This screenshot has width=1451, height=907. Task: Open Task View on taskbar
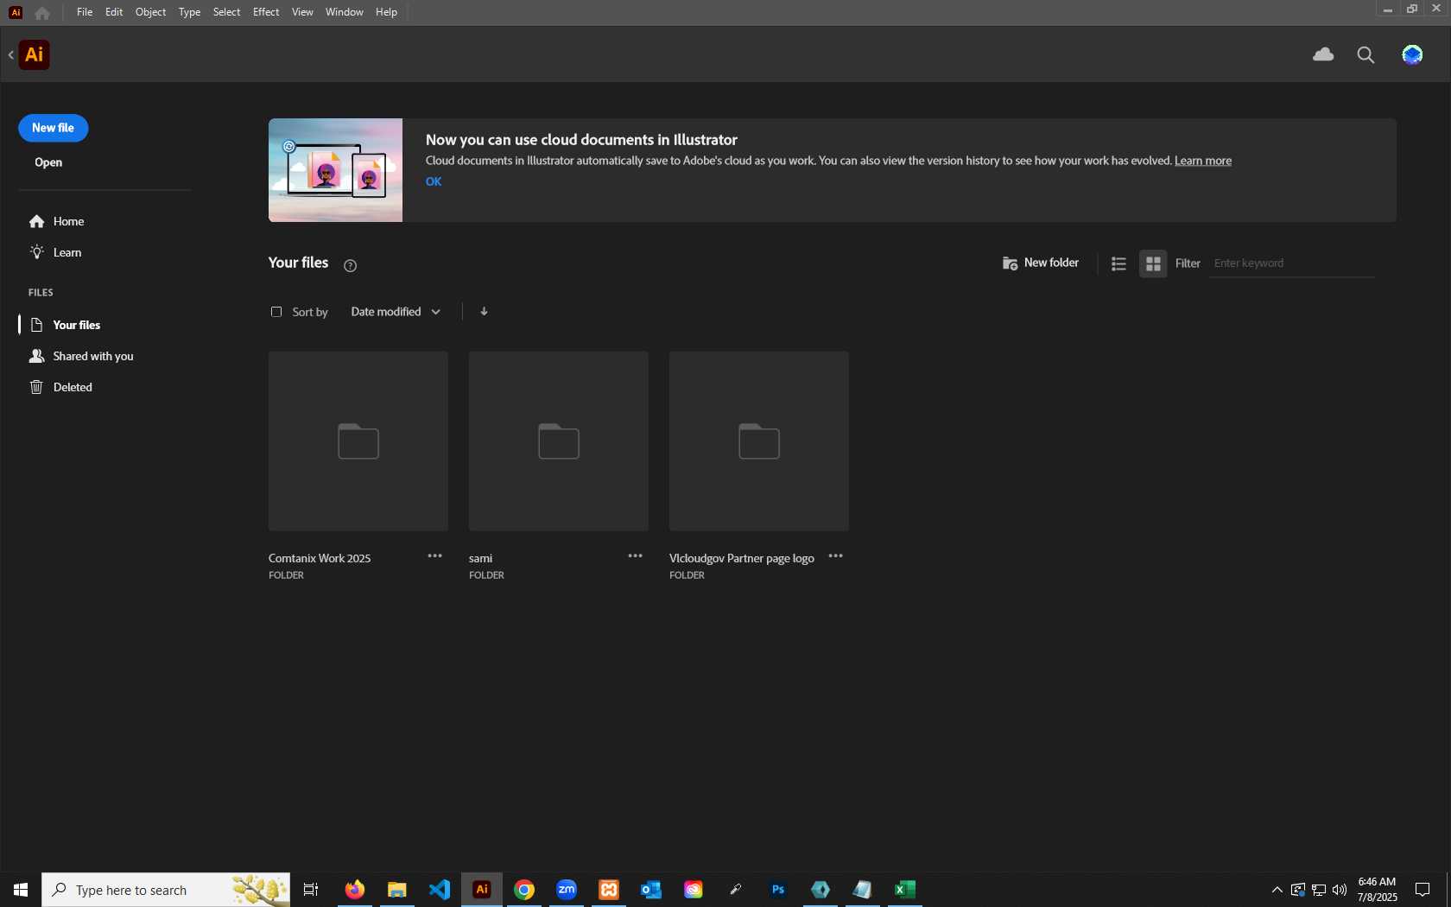click(311, 890)
